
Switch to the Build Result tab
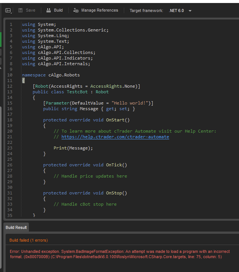pos(16,227)
